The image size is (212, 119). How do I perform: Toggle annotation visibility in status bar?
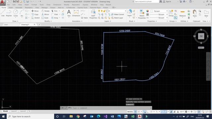[x=171, y=112]
